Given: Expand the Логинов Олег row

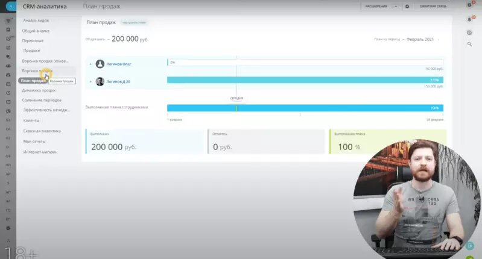Looking at the screenshot, I should click(x=90, y=64).
